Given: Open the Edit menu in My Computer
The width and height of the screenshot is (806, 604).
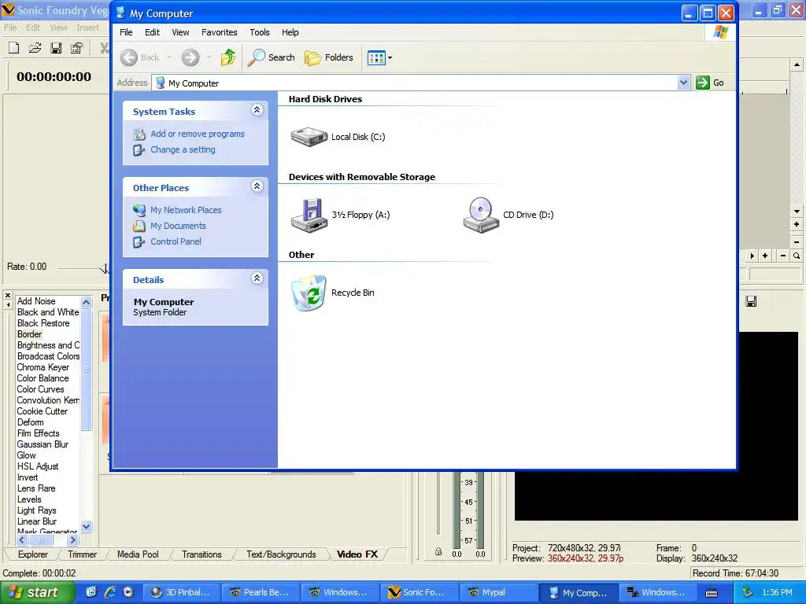Looking at the screenshot, I should tap(152, 32).
